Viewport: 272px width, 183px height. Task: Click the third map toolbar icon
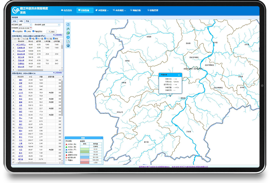[68, 33]
